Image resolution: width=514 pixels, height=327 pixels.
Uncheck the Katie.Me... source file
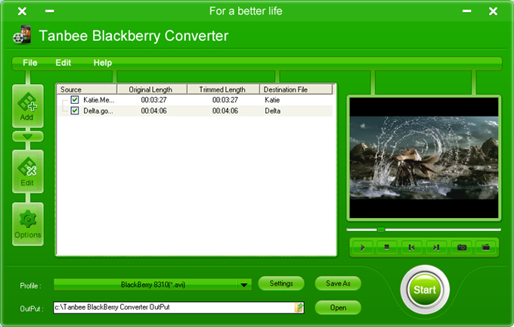75,100
